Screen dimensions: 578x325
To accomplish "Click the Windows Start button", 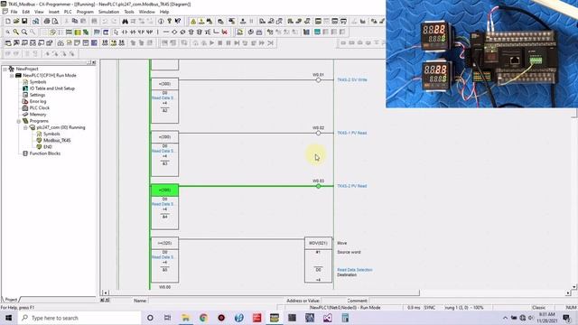I will (x=8, y=318).
